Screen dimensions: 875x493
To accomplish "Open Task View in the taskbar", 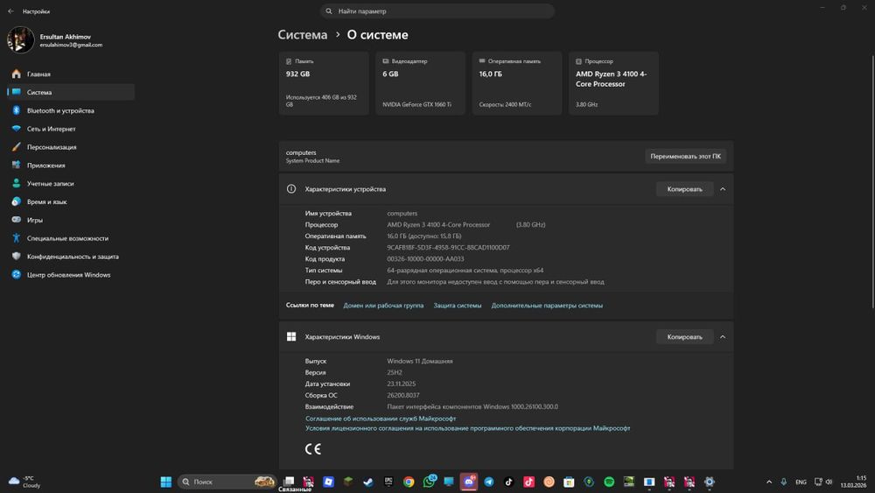I will pos(289,482).
